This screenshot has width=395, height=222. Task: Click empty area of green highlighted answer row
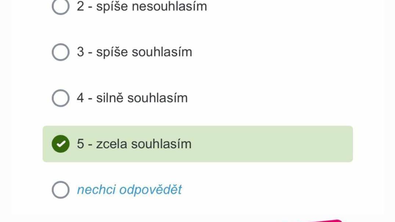pos(272,144)
